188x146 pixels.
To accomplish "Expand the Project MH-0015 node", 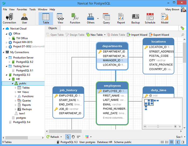I will point(6,42).
